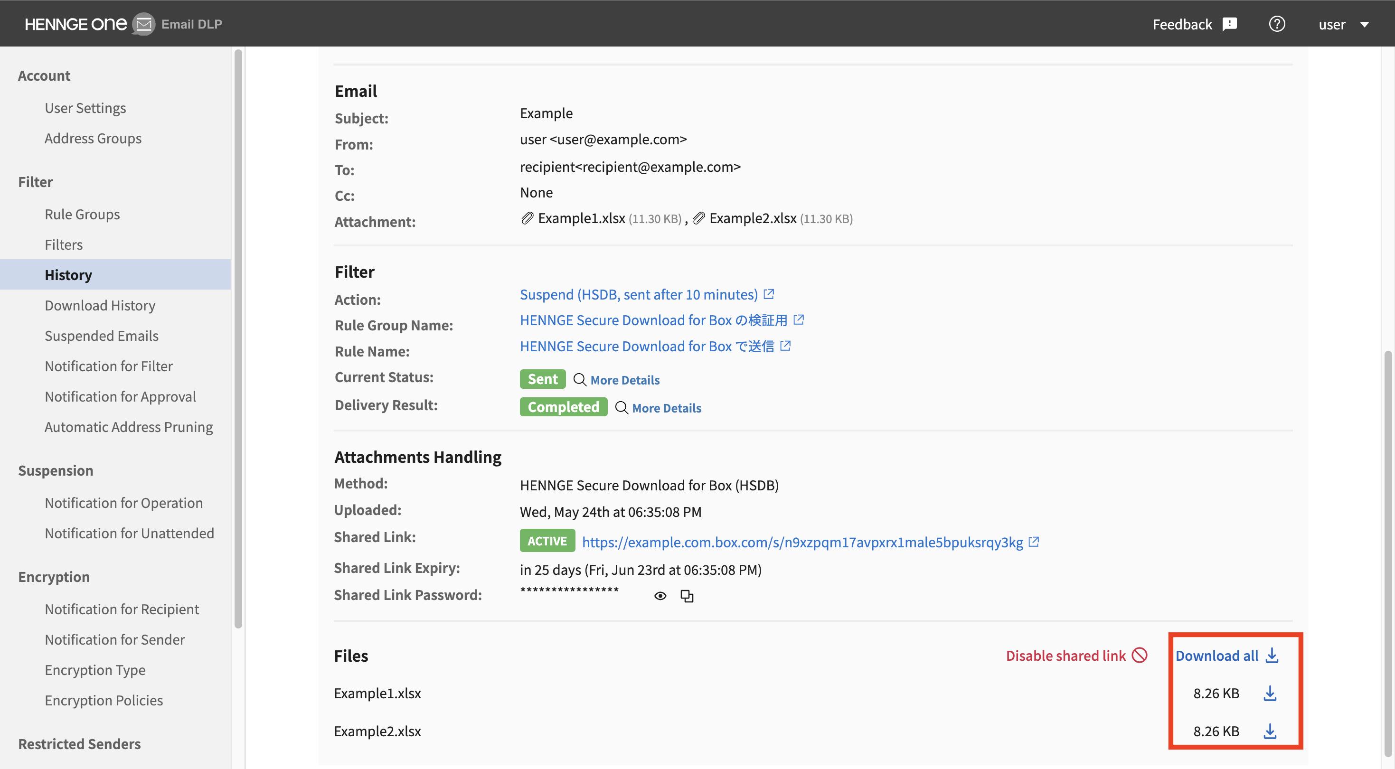Open the Rule Group Name link ending の検証用
Image resolution: width=1395 pixels, height=769 pixels.
pyautogui.click(x=653, y=320)
